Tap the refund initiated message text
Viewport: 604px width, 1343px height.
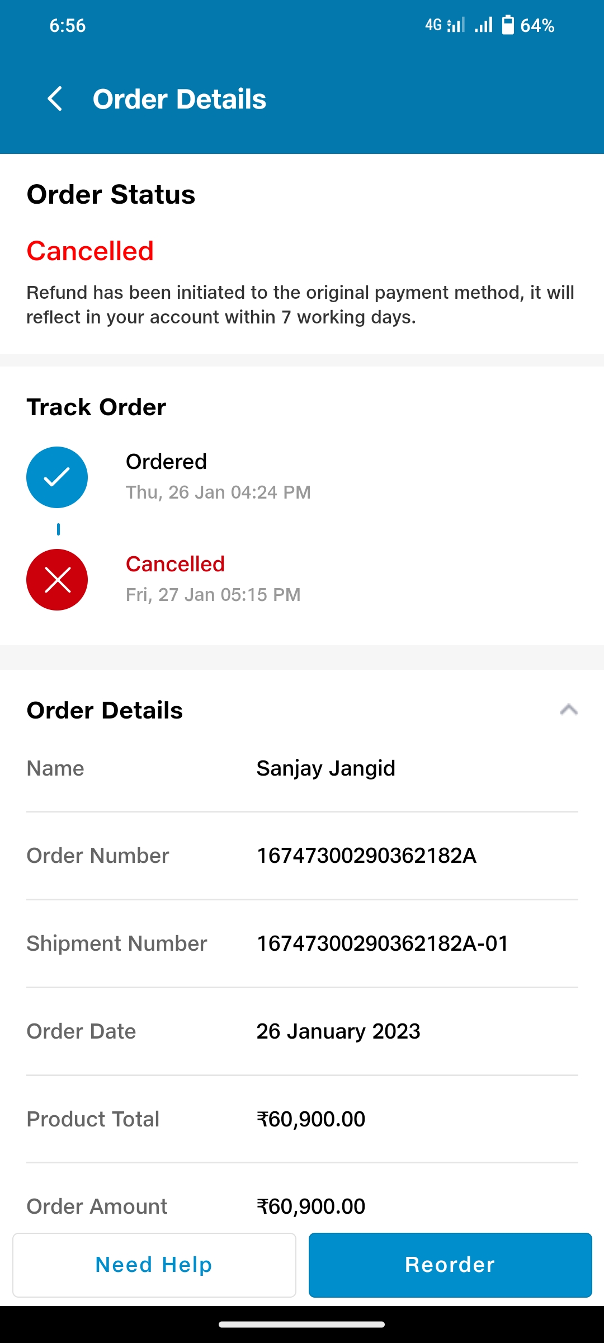coord(300,304)
